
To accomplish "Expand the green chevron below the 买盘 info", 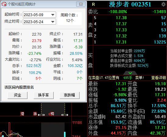I will [130, 73].
